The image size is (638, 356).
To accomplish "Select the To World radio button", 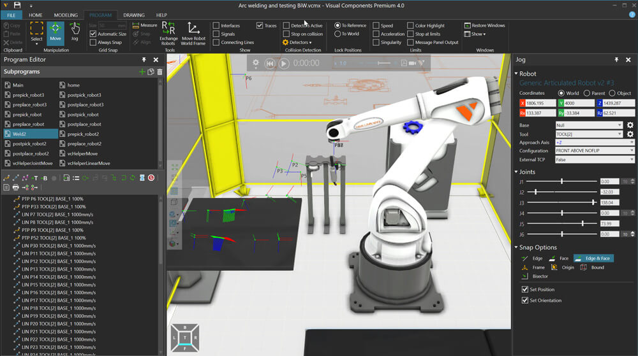I will [338, 34].
